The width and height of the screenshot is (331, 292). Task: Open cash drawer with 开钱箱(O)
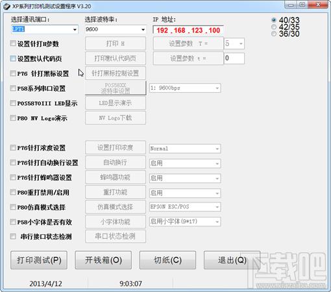click(x=103, y=260)
